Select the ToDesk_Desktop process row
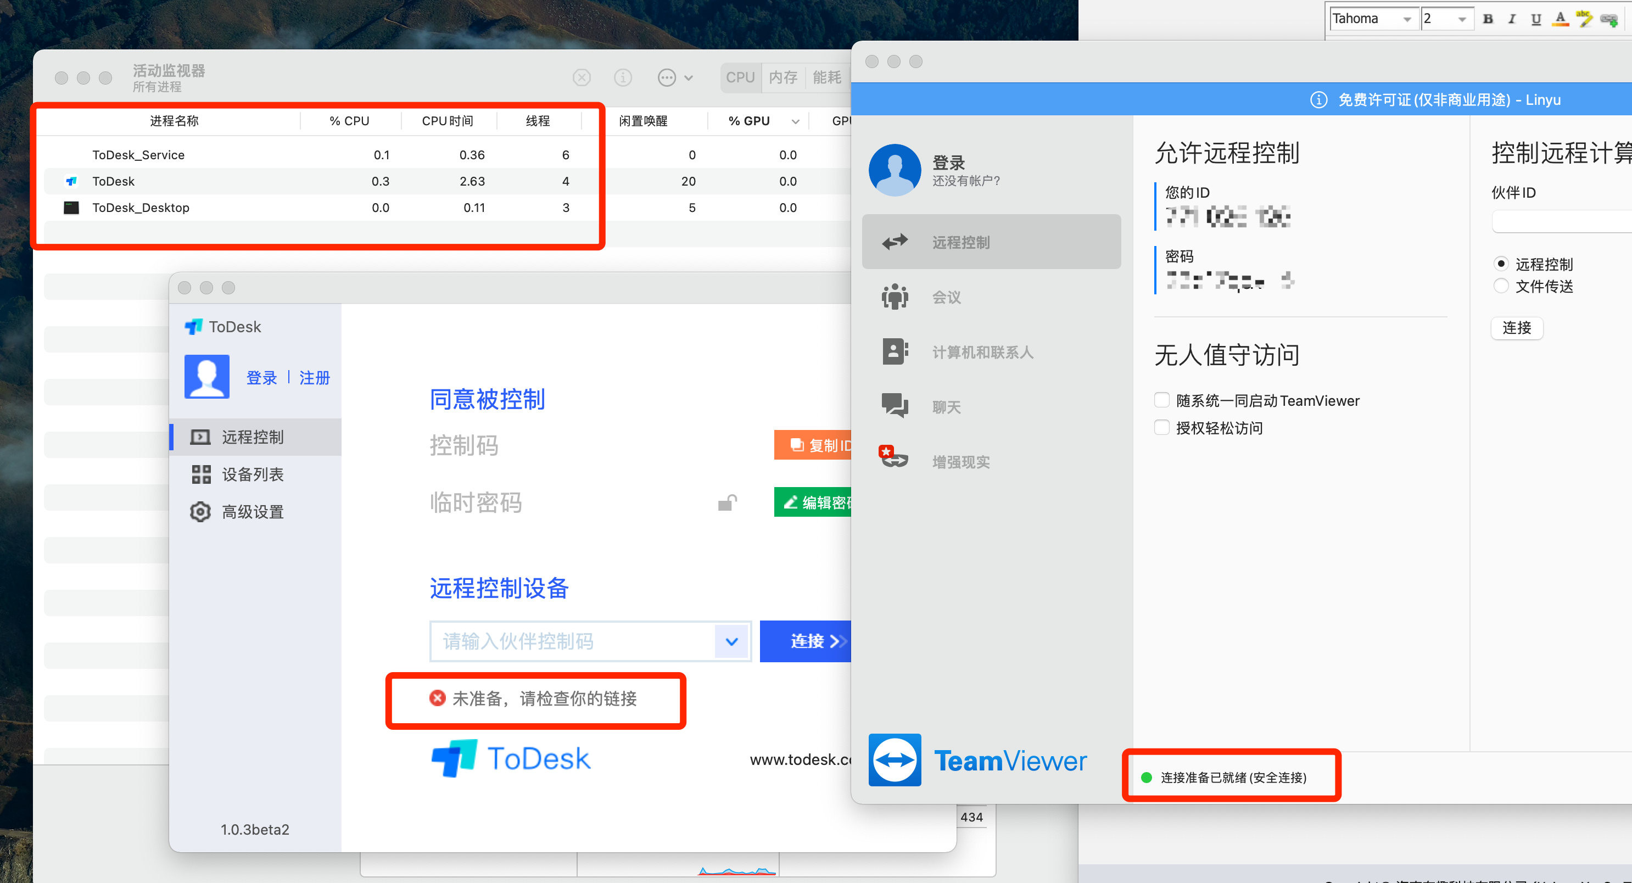The width and height of the screenshot is (1632, 883). tap(444, 207)
